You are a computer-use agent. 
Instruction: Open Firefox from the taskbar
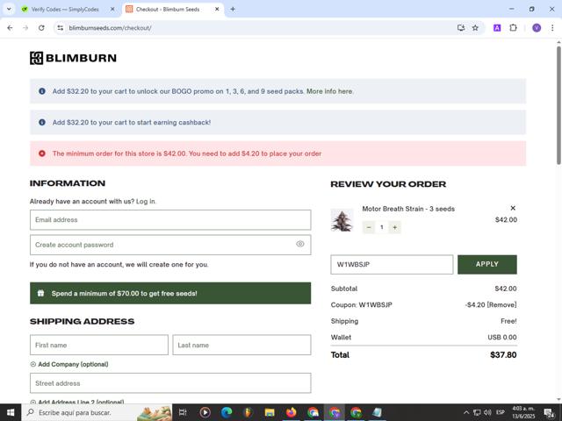point(291,412)
